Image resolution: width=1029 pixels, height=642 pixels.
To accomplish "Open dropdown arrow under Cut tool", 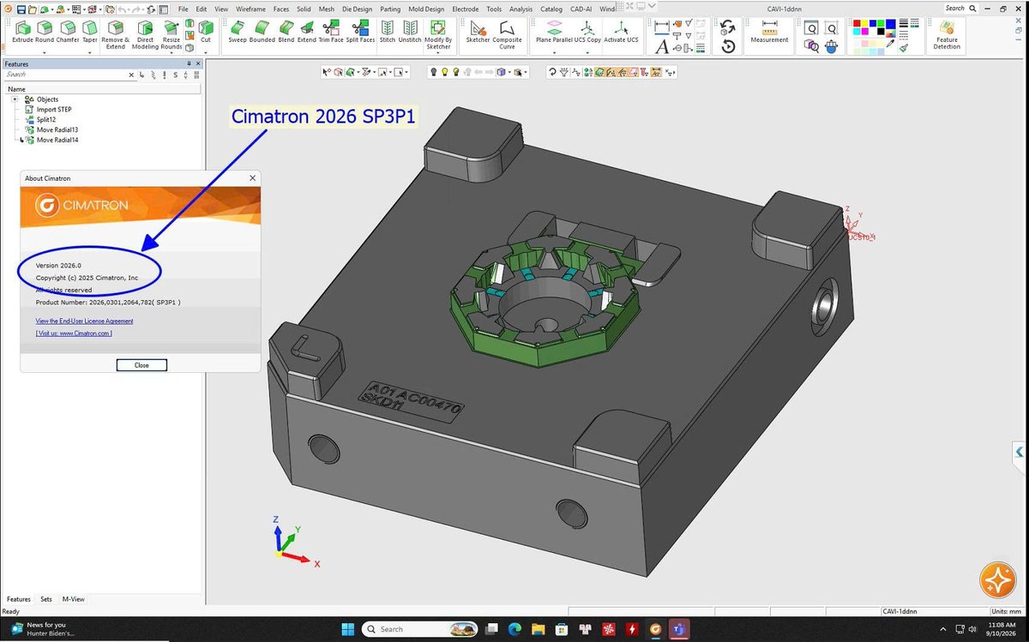I will tap(206, 52).
